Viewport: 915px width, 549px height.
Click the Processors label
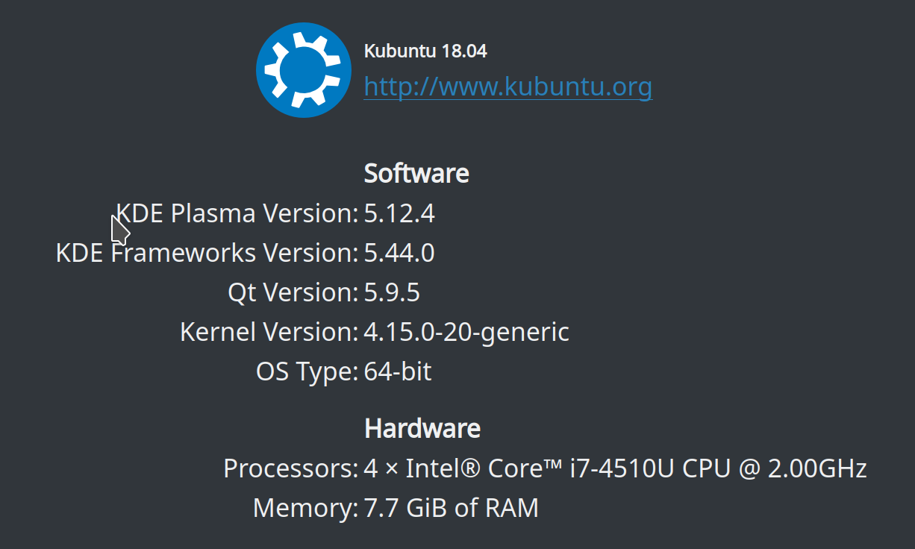coord(290,468)
